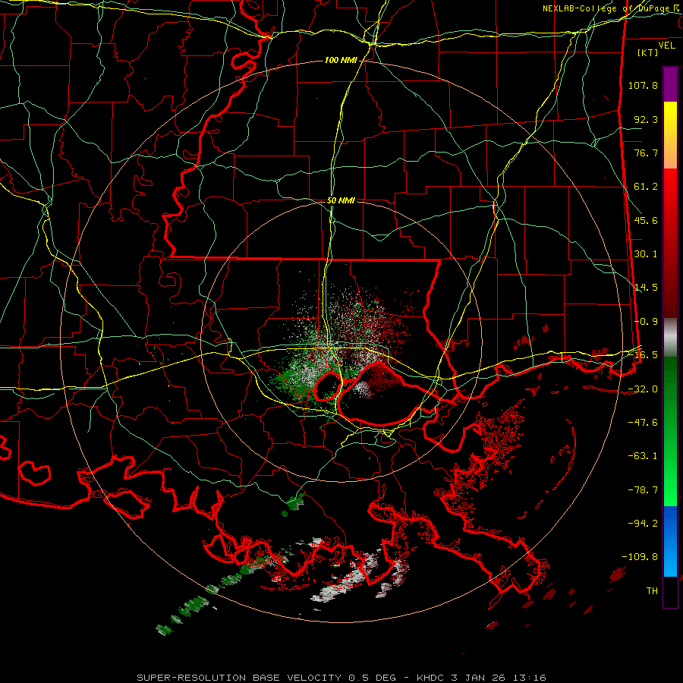Select the 107.8 value on velocity scale
Image resolution: width=683 pixels, height=683 pixels.
pos(643,85)
